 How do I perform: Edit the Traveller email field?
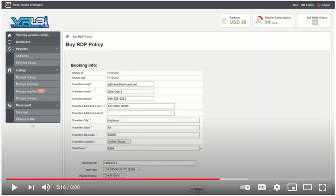point(130,84)
